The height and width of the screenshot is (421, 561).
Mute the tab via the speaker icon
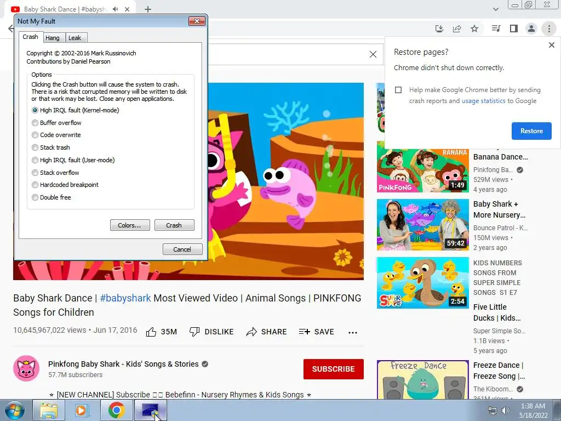tap(115, 9)
